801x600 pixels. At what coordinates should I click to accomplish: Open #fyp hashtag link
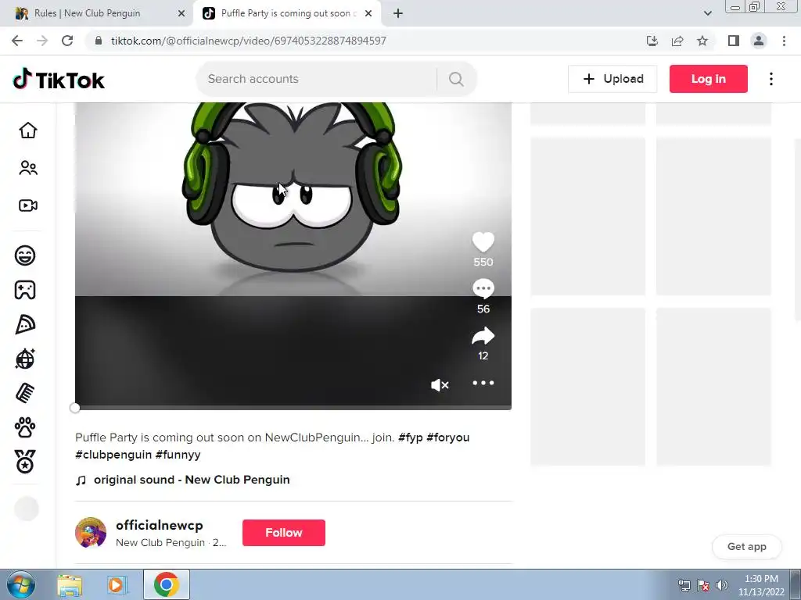pyautogui.click(x=410, y=437)
